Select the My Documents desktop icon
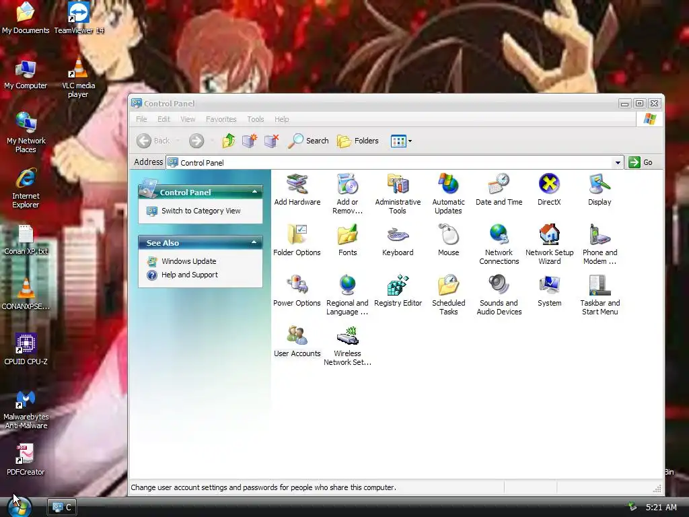The height and width of the screenshot is (517, 689). coord(26,18)
